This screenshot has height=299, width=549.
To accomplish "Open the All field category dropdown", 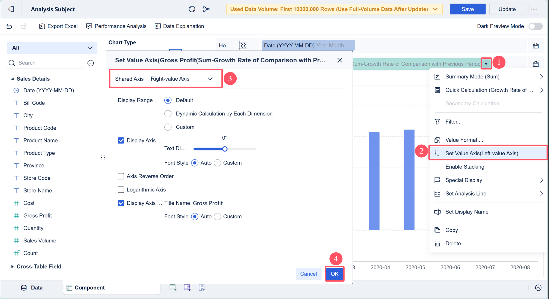I will pyautogui.click(x=52, y=48).
